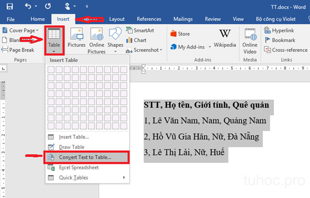
Task: Switch to the Layout tab
Action: (117, 19)
